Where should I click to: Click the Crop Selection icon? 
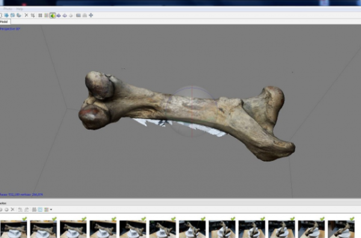33,16
